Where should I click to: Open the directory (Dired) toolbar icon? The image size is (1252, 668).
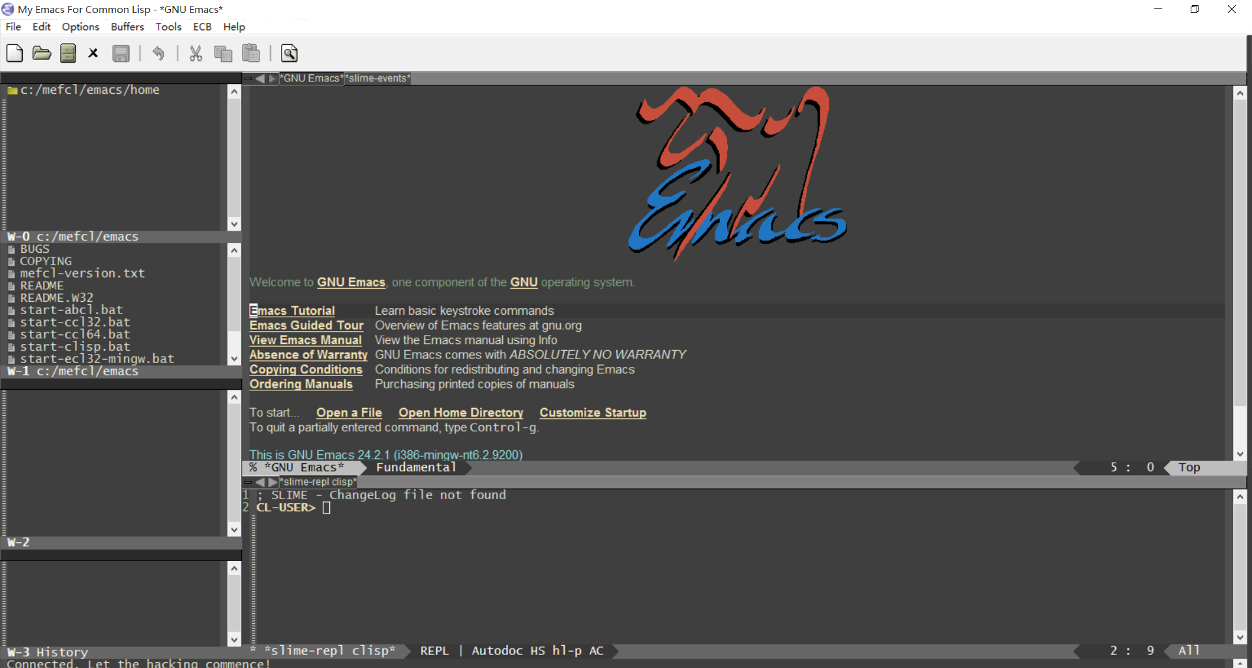point(68,53)
